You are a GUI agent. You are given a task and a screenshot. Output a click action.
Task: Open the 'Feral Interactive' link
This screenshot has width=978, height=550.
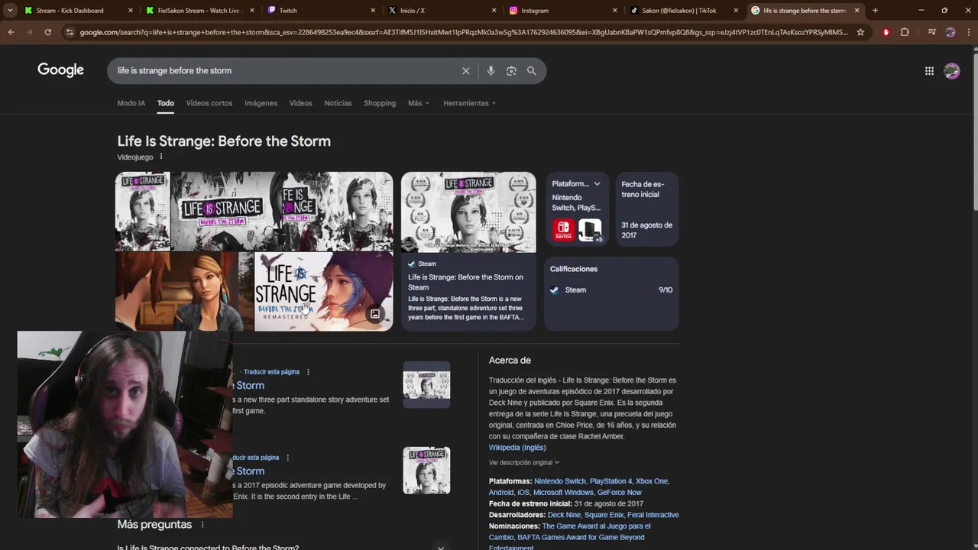653,515
